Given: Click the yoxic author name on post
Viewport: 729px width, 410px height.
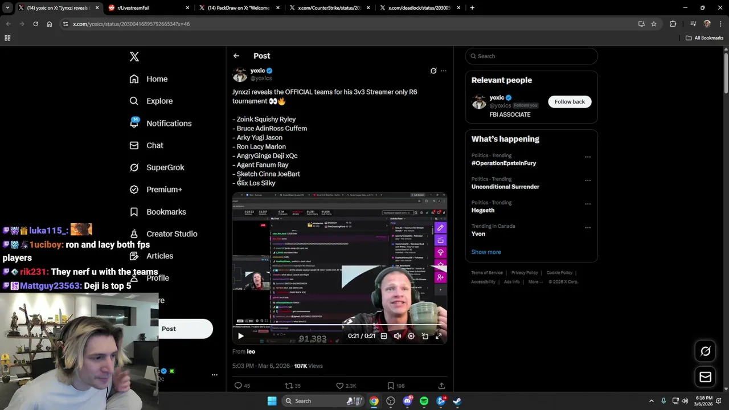Looking at the screenshot, I should coord(257,71).
